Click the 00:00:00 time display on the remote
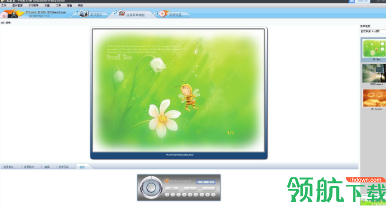Image resolution: width=386 pixels, height=206 pixels. click(206, 182)
